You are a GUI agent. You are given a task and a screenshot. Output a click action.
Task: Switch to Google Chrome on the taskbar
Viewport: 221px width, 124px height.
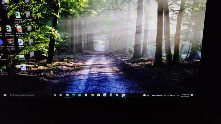[92, 95]
